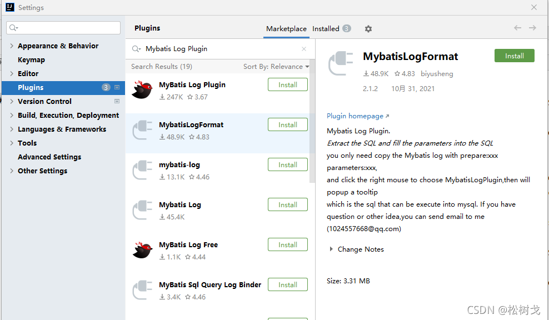Click the mybatis-log plug icon

pos(142,170)
